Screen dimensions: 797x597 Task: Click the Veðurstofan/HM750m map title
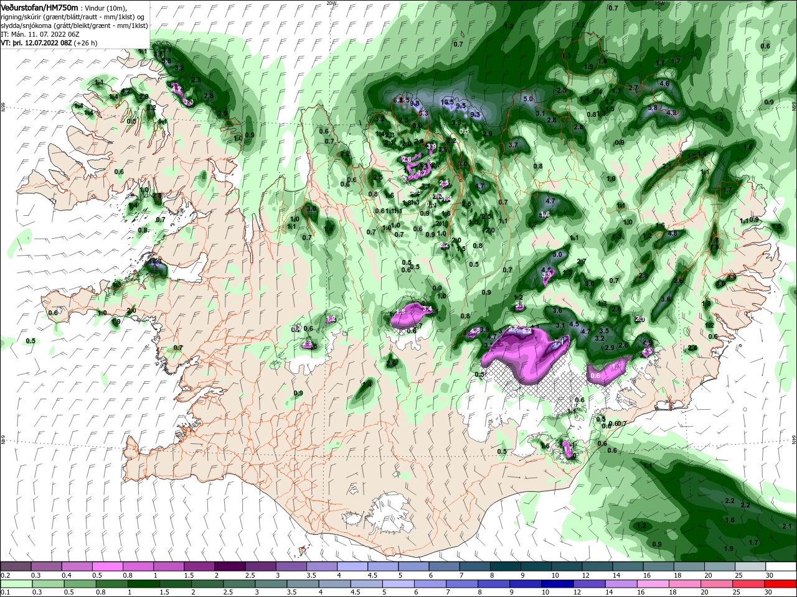pos(39,7)
